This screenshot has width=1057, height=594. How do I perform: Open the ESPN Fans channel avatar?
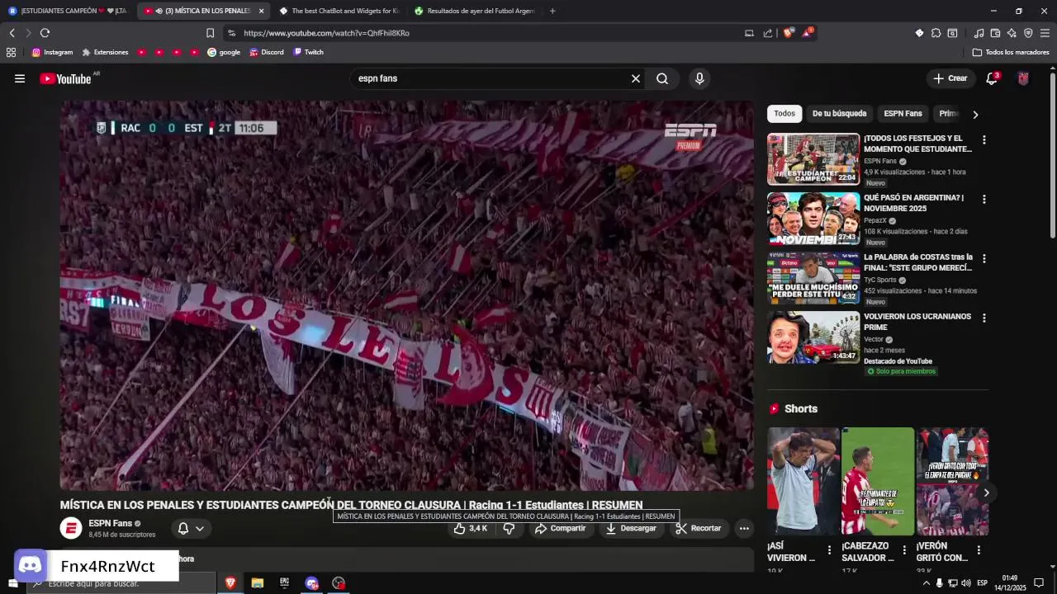click(x=71, y=528)
